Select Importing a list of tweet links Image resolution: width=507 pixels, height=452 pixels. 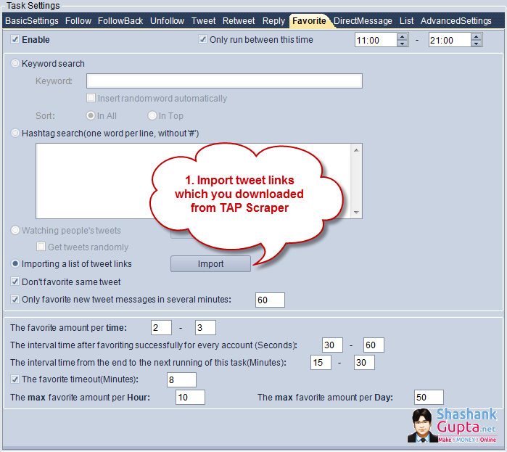[x=15, y=263]
